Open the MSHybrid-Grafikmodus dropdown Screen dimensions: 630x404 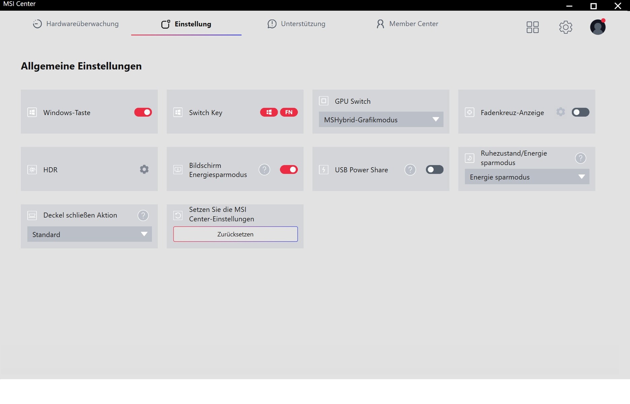381,120
